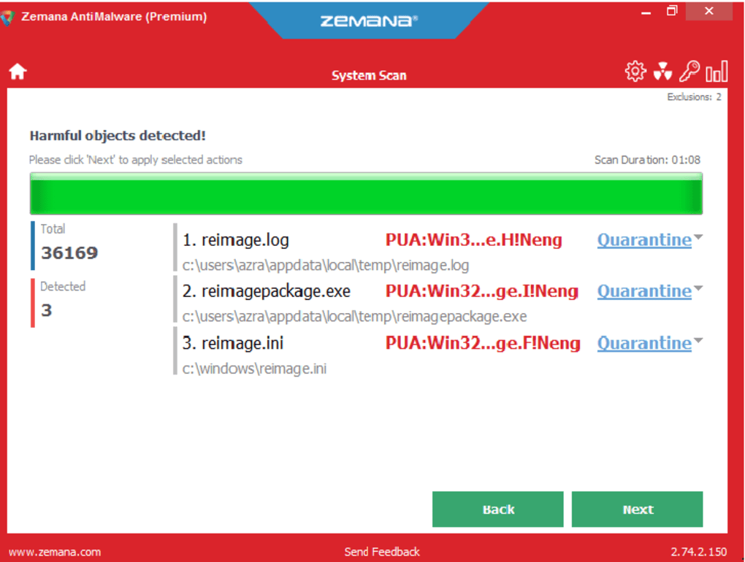Click the Total count 36169
The image size is (745, 562).
69,253
